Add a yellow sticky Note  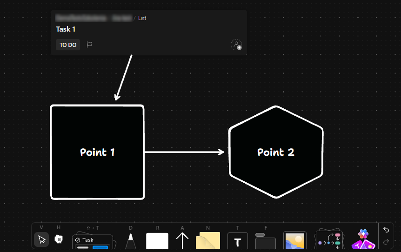pyautogui.click(x=207, y=240)
